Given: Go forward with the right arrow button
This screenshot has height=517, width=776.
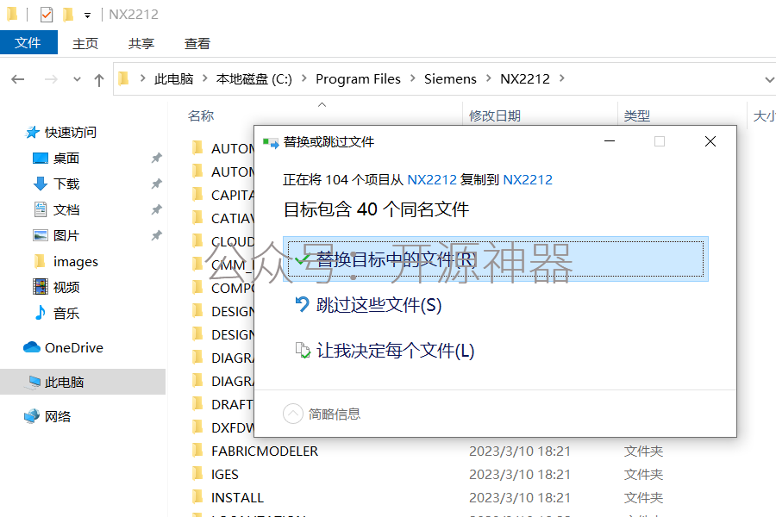Looking at the screenshot, I should pos(51,79).
